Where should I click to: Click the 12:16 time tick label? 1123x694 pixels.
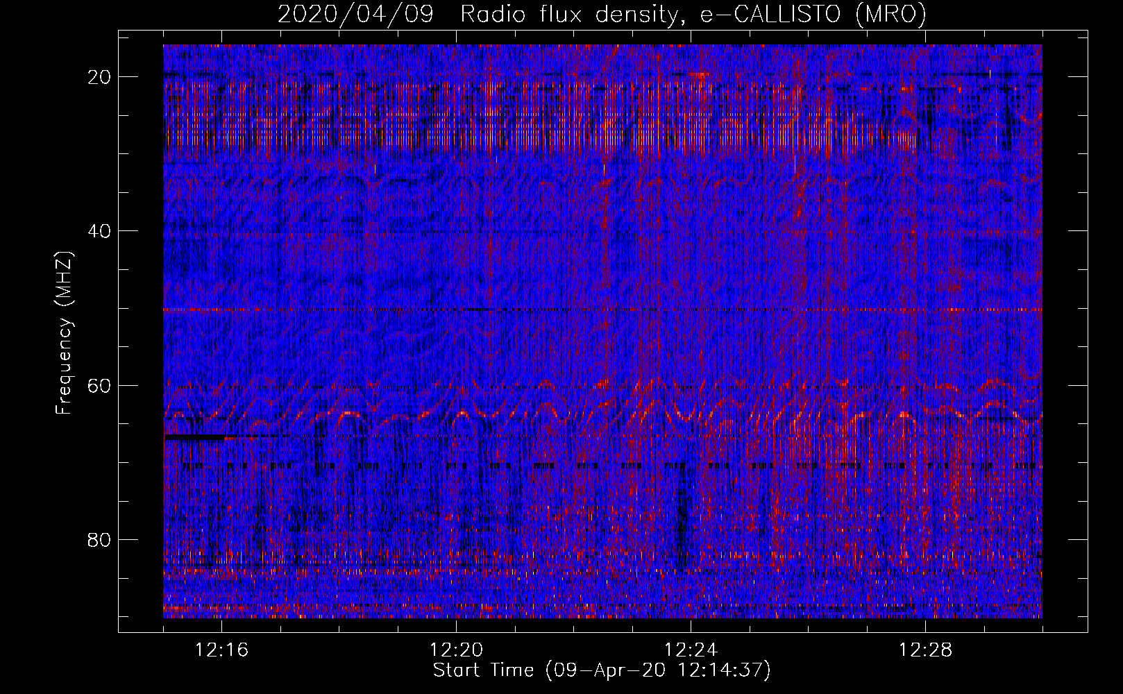point(221,650)
